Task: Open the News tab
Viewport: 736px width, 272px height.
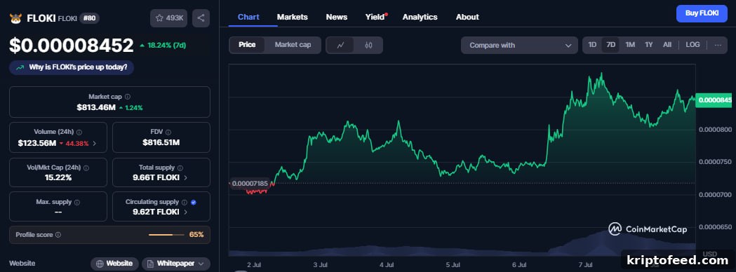Action: [x=337, y=17]
